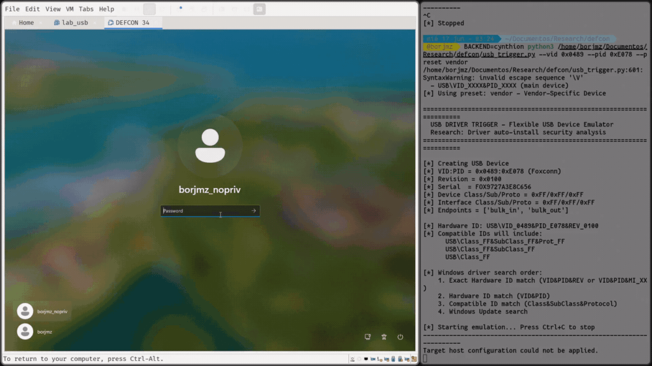
Task: Click "Research: Driver auto-install security analysis" terminal line
Action: tap(518, 132)
